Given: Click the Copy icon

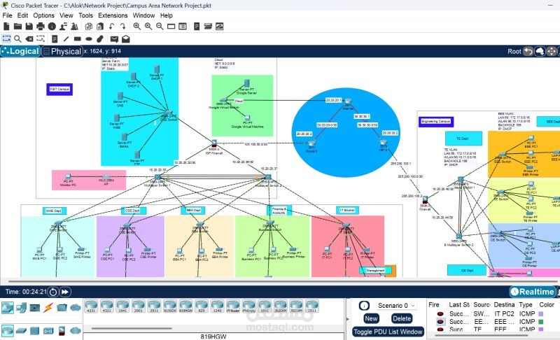Looking at the screenshot, I should (89, 27).
